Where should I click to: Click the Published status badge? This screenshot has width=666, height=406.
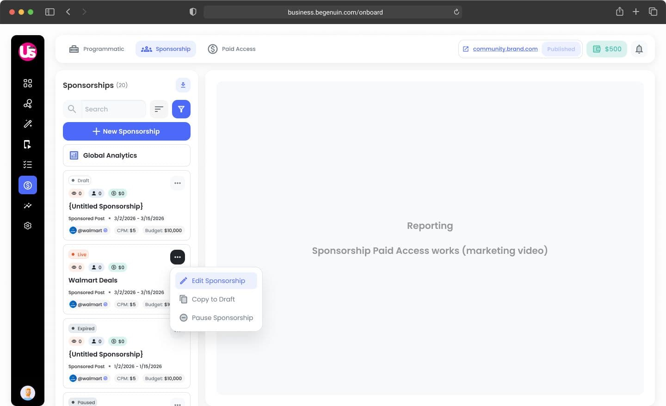pos(561,49)
